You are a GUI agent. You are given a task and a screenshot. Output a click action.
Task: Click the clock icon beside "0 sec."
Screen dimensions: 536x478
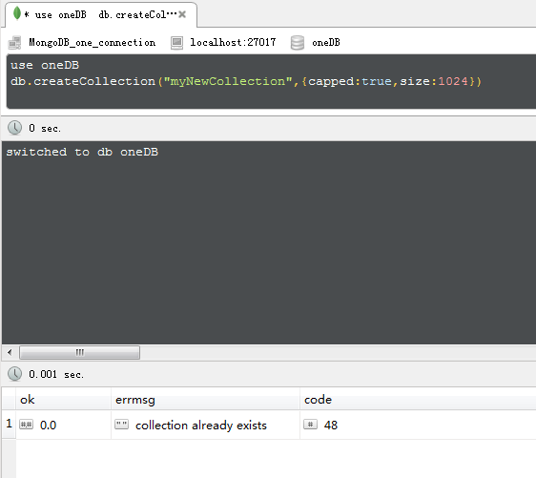(x=14, y=128)
